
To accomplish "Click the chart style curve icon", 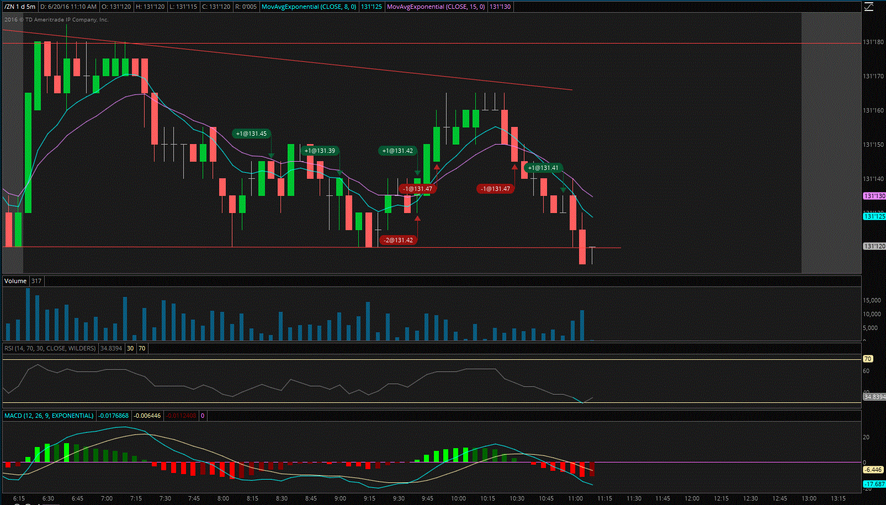I will tap(869, 7).
